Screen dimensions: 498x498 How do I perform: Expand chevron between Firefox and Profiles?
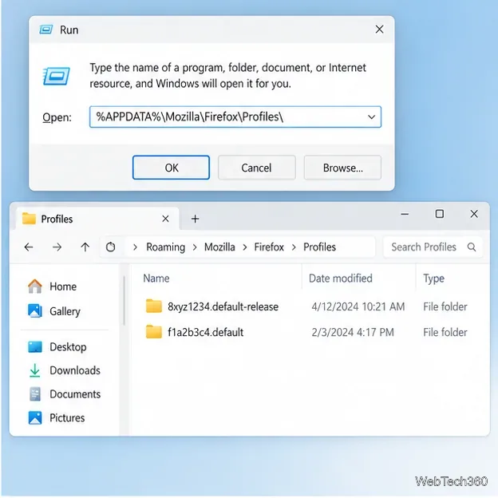(x=294, y=247)
